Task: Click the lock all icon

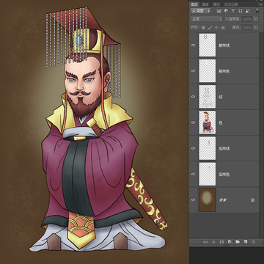Action: pos(223,27)
